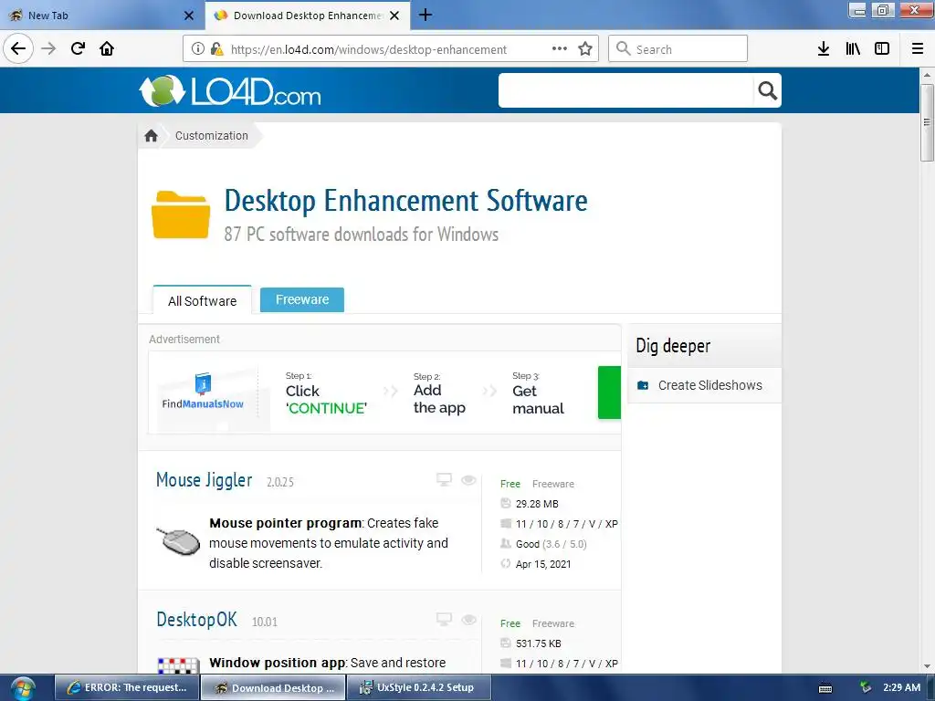Viewport: 935px width, 701px height.
Task: Click the keyboard icon in system tray
Action: [825, 688]
